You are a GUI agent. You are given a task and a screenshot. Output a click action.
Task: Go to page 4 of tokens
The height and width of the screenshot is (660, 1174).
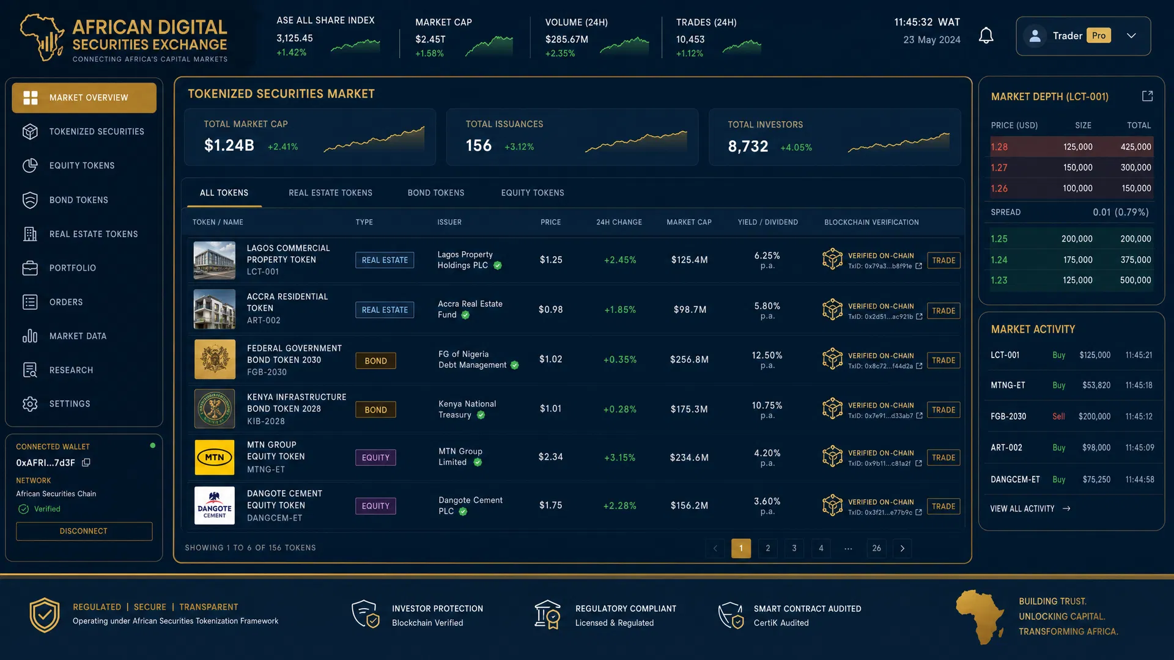[x=821, y=548]
